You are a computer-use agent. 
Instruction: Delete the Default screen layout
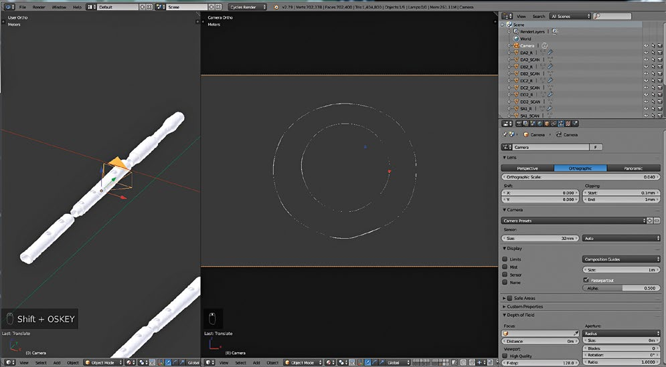149,7
